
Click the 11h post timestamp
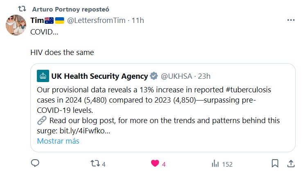(138, 20)
